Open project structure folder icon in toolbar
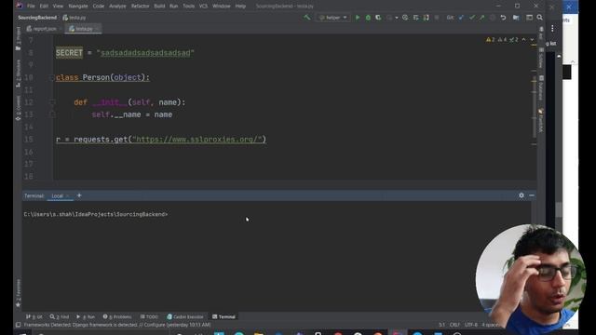Viewport: 596px width, 335px height. tap(516, 18)
